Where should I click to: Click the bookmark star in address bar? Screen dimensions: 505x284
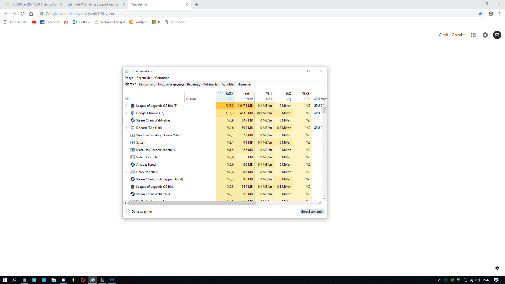(x=480, y=14)
